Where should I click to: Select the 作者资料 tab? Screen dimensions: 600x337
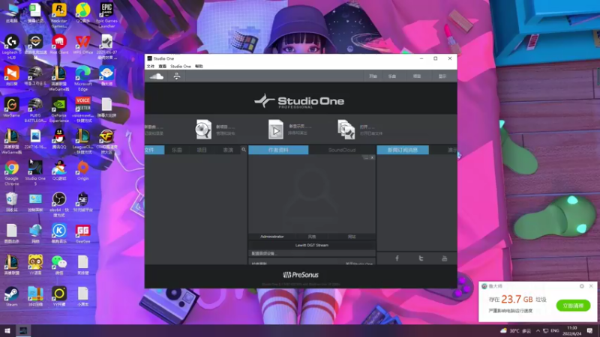point(278,150)
